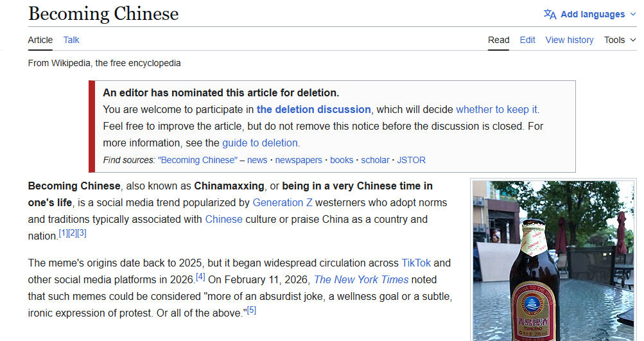
Task: Follow the Chinese culture link
Action: (224, 219)
